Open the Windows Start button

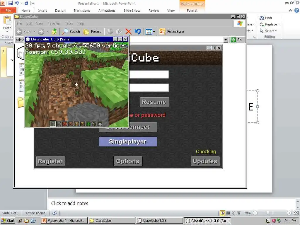pos(8,221)
